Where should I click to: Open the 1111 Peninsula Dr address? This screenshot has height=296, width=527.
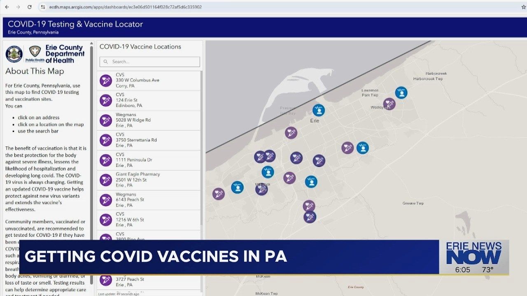pos(134,160)
